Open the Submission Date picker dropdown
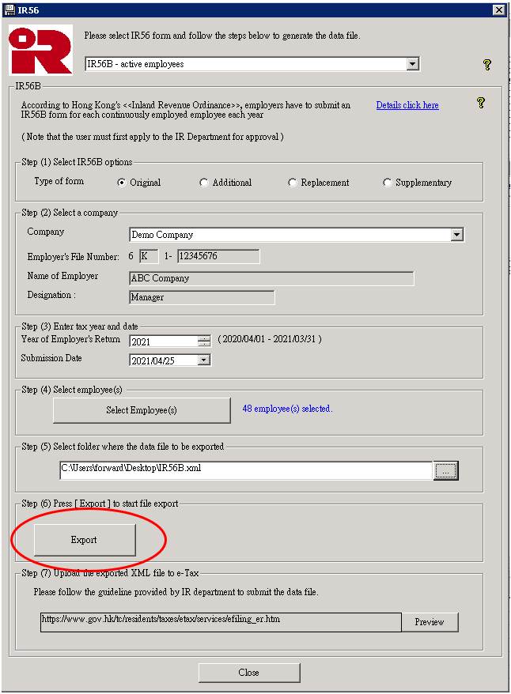Viewport: 511px width, 694px height. (x=204, y=360)
